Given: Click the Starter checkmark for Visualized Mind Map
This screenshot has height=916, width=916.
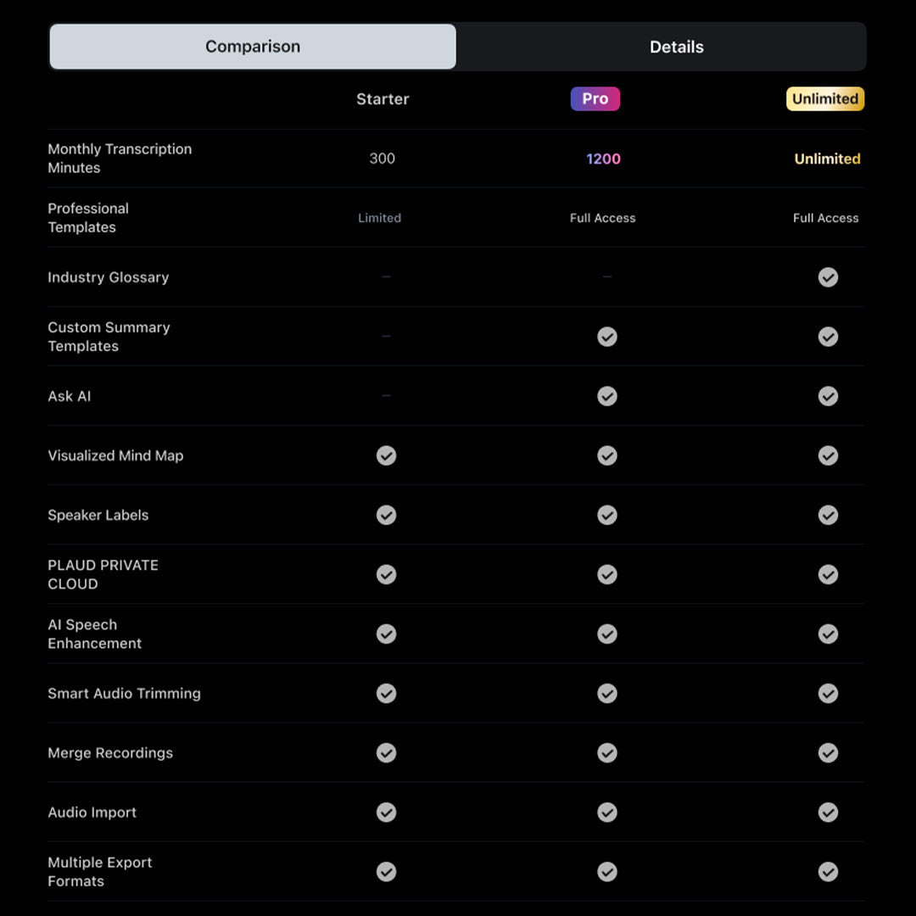Looking at the screenshot, I should (386, 455).
